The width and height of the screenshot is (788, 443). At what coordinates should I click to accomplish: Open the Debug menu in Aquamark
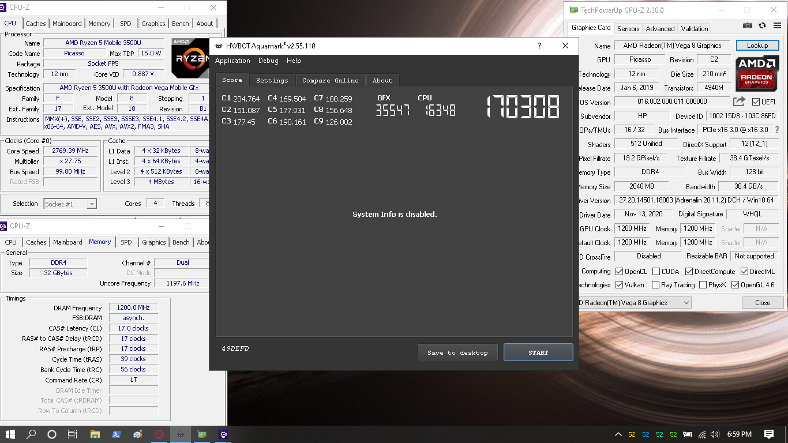(x=268, y=61)
